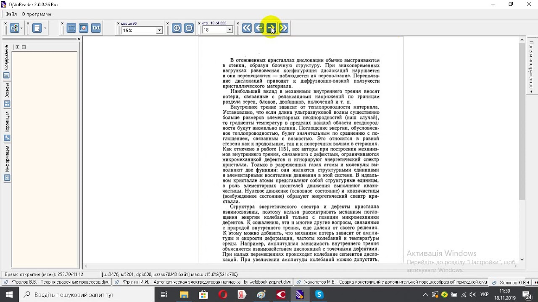
Task: Jump to the last page
Action: click(283, 28)
